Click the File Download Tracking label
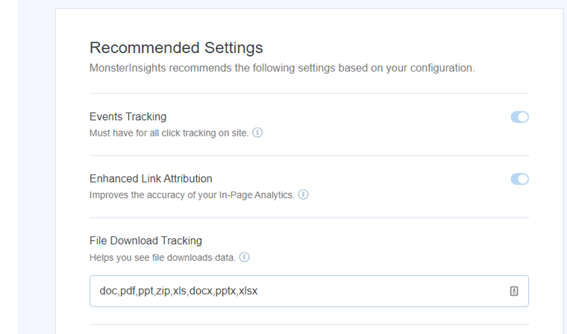Viewport: 567px width, 334px height. pyautogui.click(x=145, y=241)
